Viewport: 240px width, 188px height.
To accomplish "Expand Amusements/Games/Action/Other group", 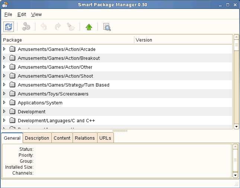I will coord(4,67).
